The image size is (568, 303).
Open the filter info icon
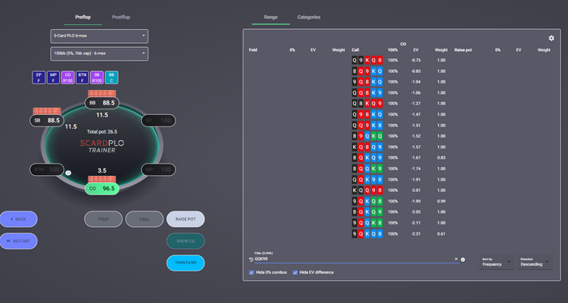click(463, 259)
